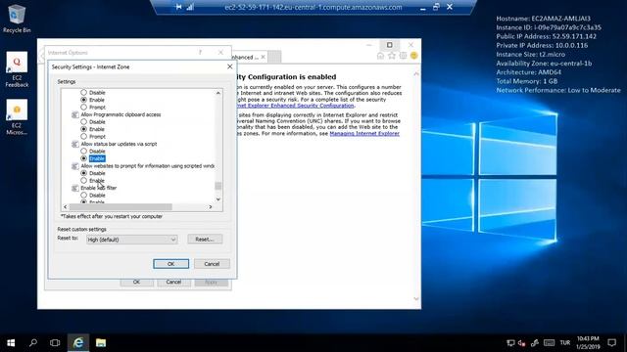This screenshot has width=627, height=352.
Task: Click the touch keyboard tray icon
Action: click(549, 343)
